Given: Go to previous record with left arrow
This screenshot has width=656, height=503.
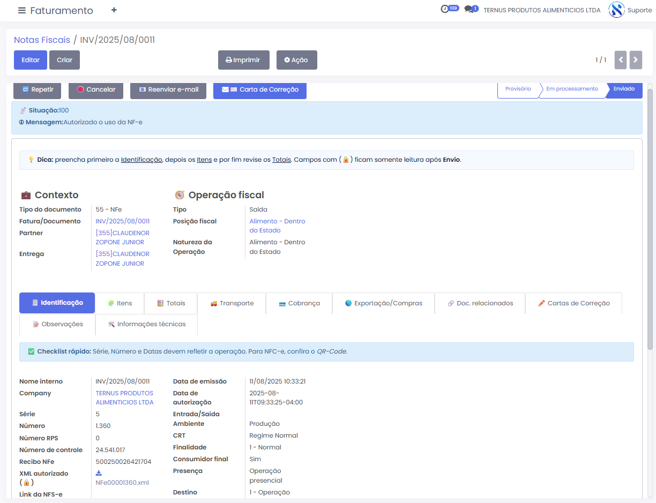Looking at the screenshot, I should click(x=621, y=60).
